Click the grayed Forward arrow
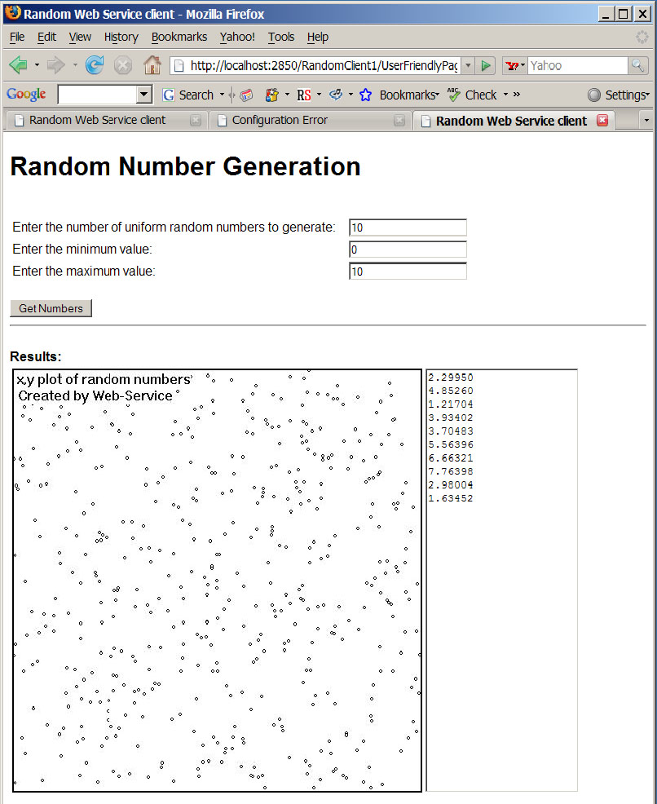 pos(55,65)
